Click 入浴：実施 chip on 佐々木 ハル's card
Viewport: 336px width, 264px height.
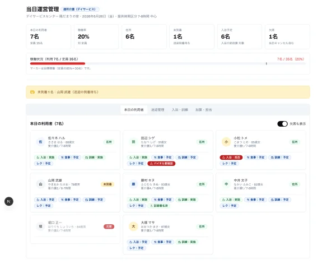click(45, 158)
